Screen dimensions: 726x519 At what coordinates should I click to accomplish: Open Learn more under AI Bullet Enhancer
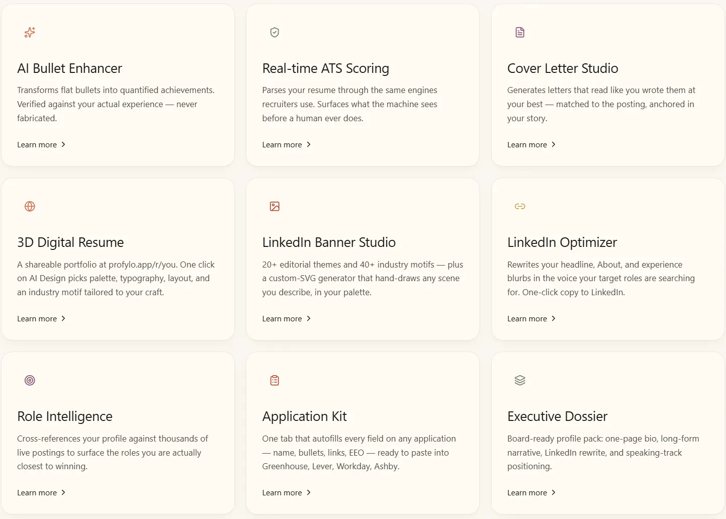[41, 145]
